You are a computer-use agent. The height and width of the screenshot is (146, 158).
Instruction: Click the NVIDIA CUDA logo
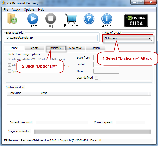click(136, 21)
